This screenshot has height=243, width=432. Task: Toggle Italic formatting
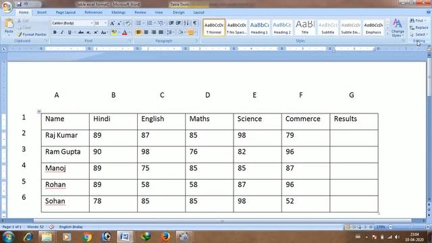click(62, 32)
